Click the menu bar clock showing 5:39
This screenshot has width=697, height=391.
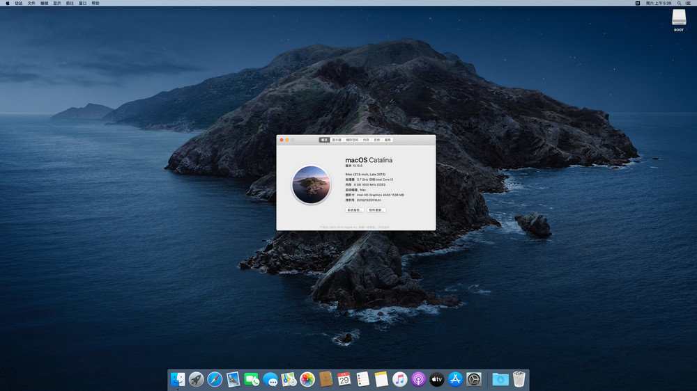[x=659, y=3]
